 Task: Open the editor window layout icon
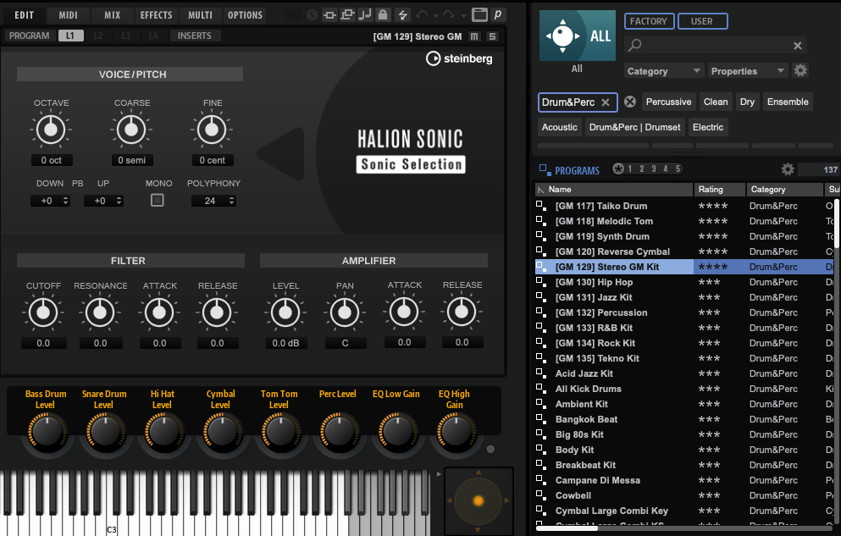(x=479, y=15)
